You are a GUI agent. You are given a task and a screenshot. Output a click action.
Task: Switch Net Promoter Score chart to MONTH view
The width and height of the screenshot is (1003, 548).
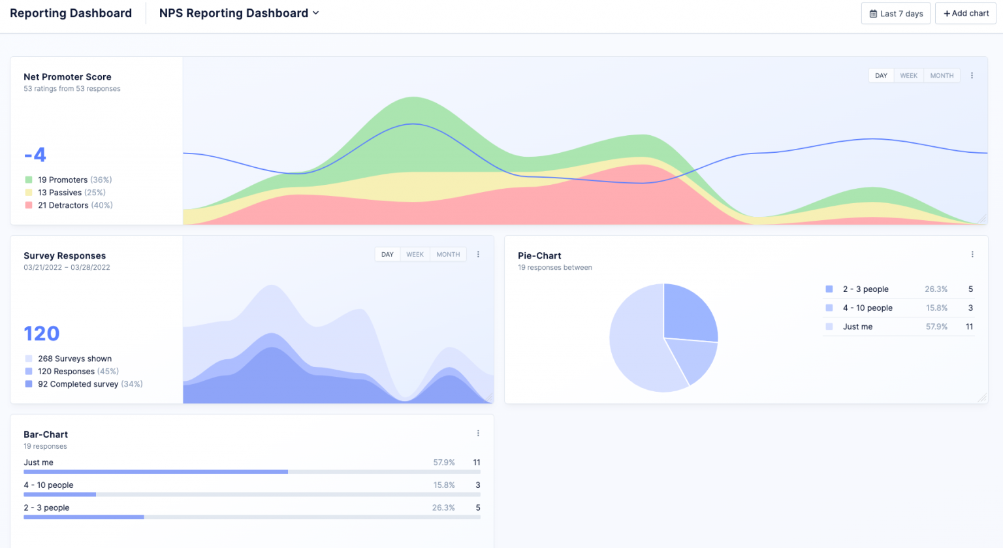tap(942, 76)
